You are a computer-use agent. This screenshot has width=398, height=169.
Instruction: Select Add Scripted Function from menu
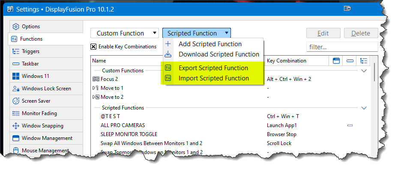(212, 44)
